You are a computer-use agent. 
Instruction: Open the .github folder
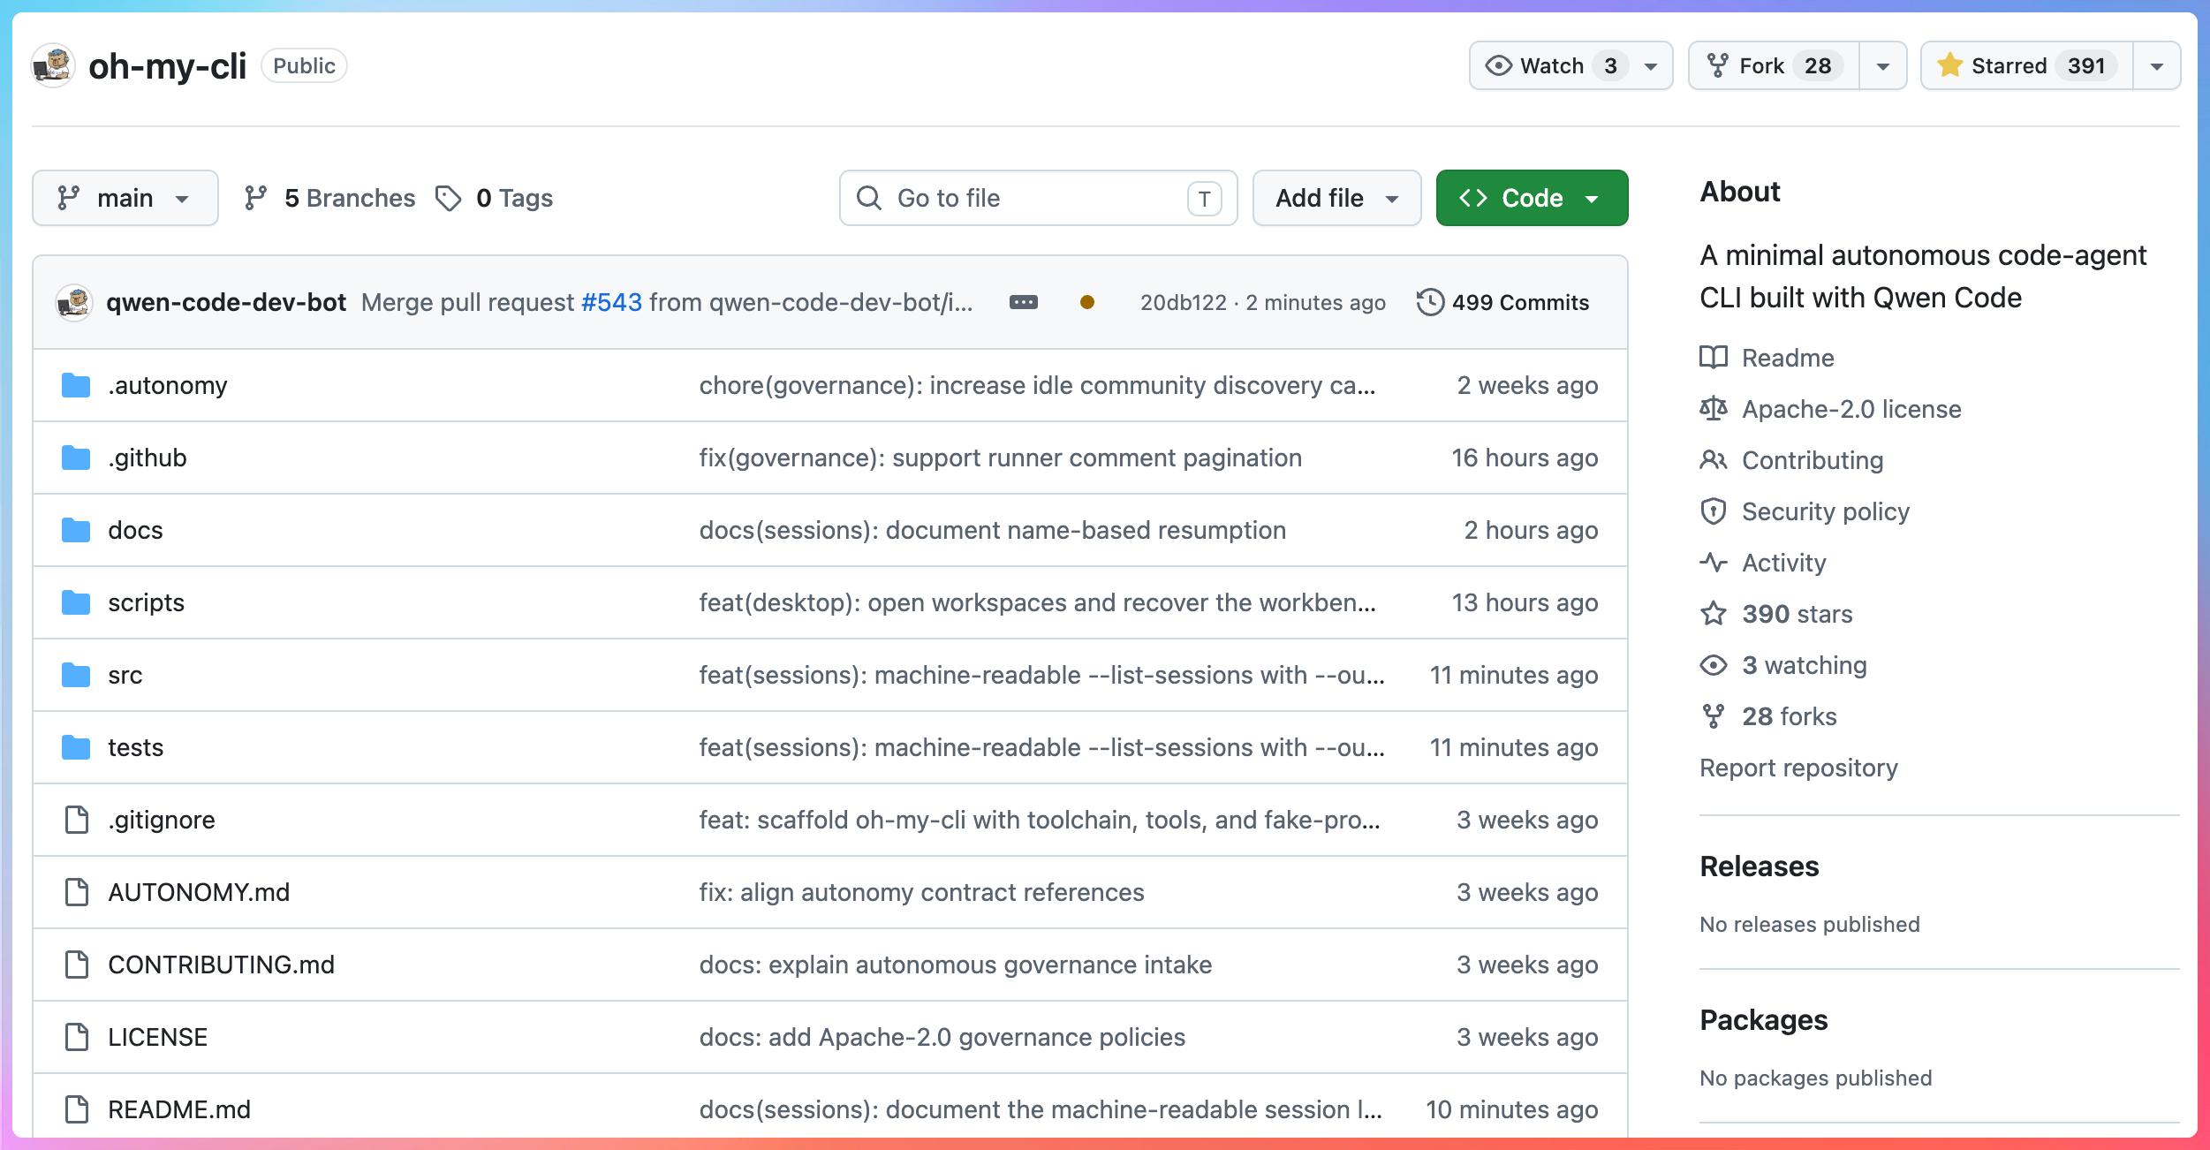[148, 458]
